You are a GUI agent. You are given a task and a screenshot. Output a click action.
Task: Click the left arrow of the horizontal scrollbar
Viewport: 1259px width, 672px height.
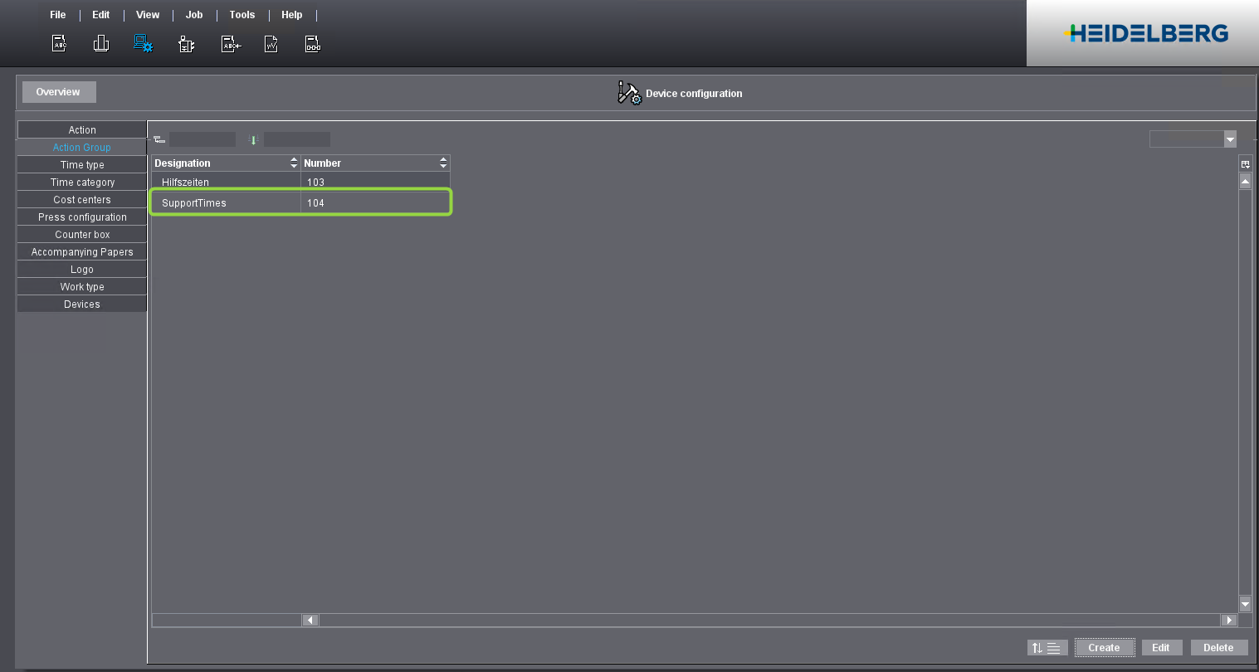(310, 620)
